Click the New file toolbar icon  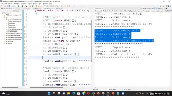(2, 6)
